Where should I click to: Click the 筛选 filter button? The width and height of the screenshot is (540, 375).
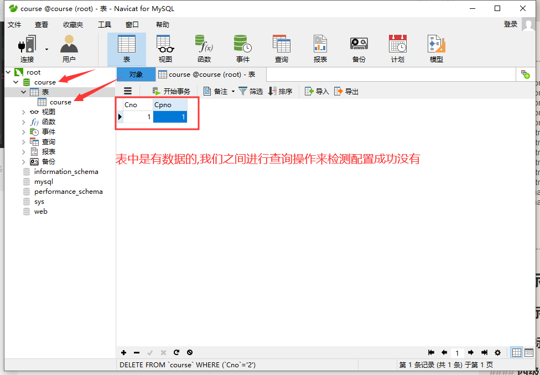point(251,92)
